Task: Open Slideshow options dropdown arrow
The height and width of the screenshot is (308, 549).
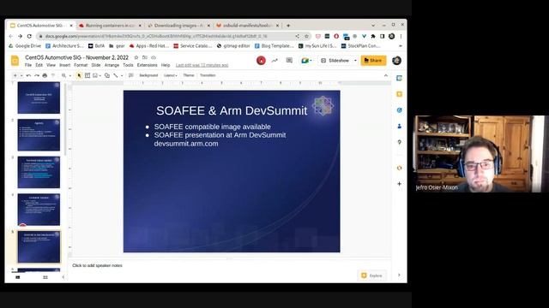Action: pos(355,61)
